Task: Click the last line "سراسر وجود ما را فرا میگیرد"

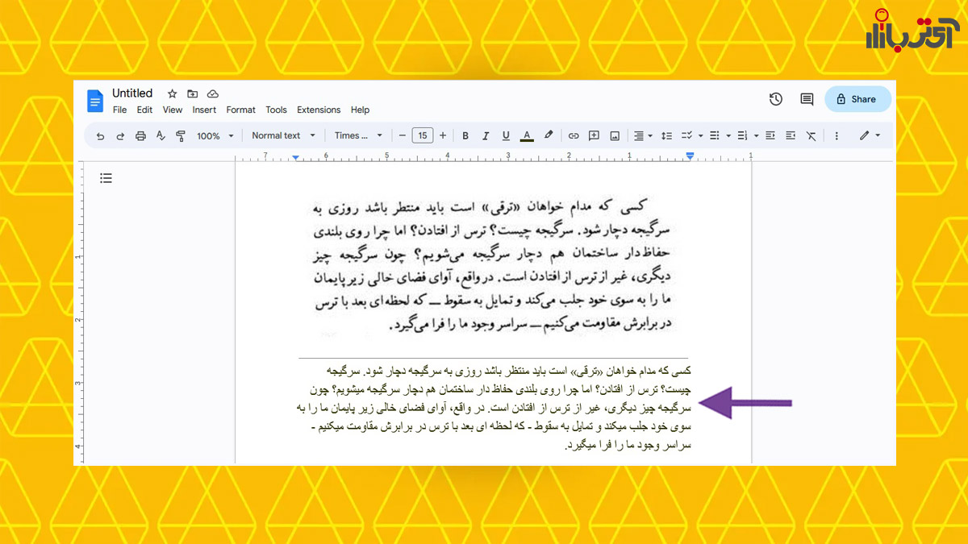Action: tap(628, 444)
